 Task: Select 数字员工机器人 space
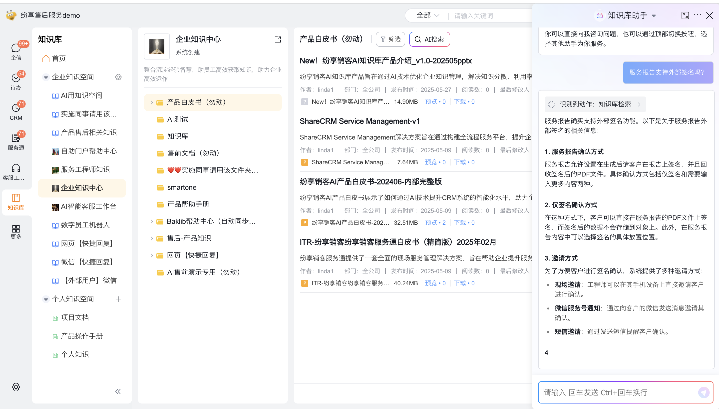click(81, 225)
